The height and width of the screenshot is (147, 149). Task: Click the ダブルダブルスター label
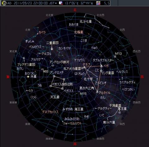[103, 60]
